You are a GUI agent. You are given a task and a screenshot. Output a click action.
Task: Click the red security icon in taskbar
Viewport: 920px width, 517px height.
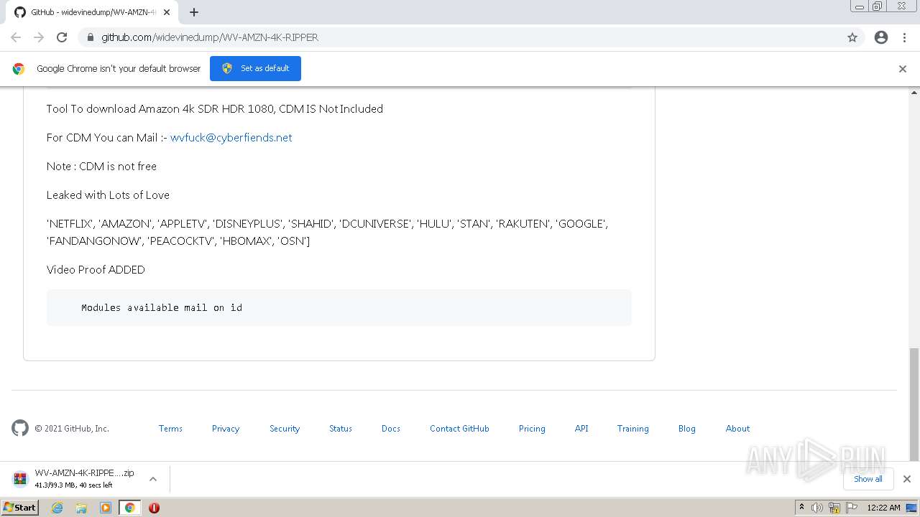(x=154, y=508)
